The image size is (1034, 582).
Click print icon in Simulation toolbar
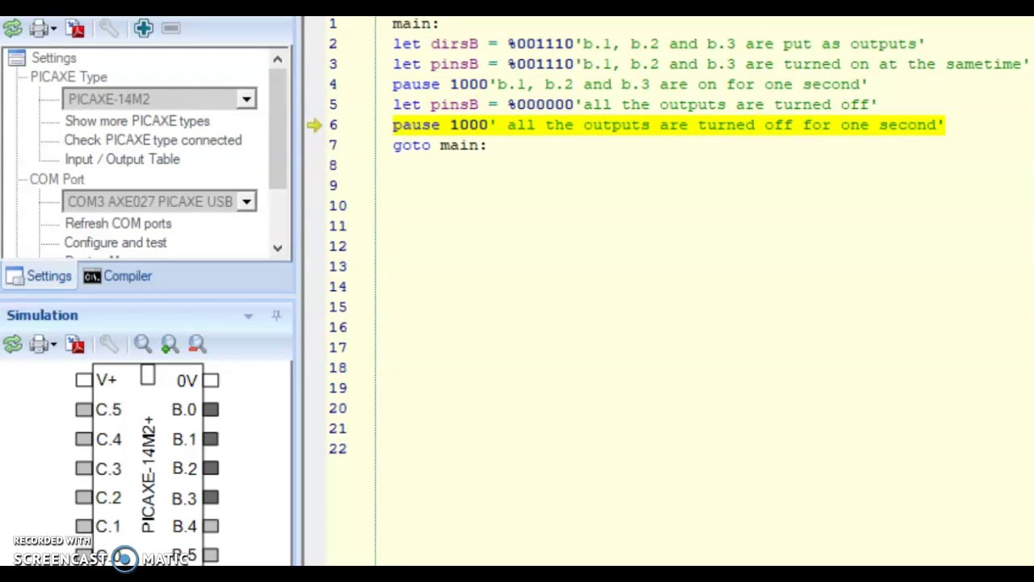37,345
